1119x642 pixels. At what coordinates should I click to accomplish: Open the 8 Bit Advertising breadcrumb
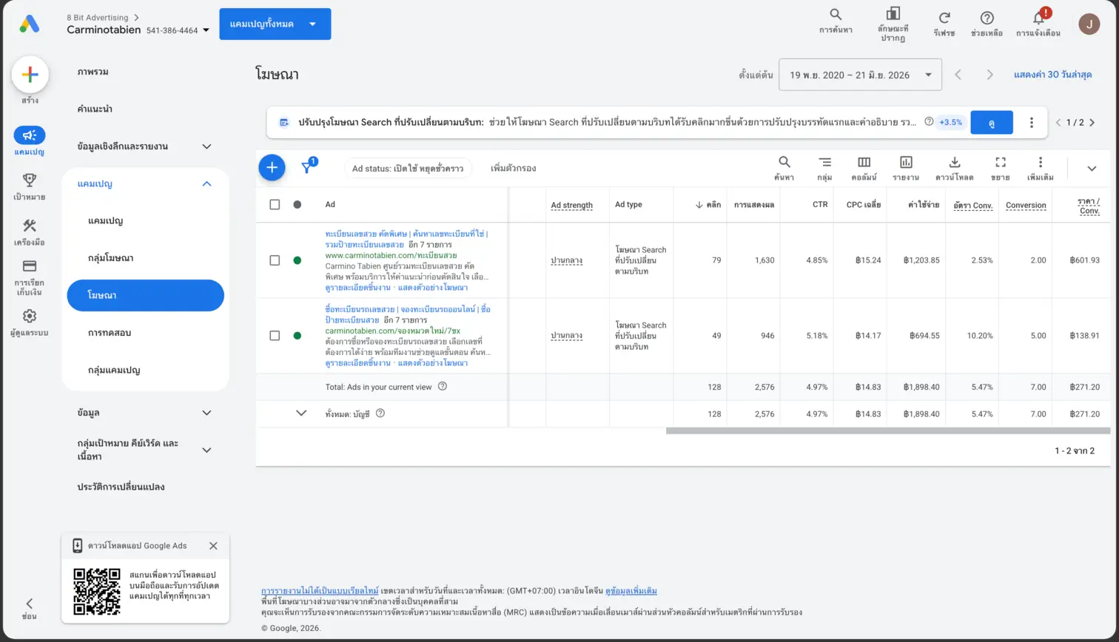coord(97,17)
